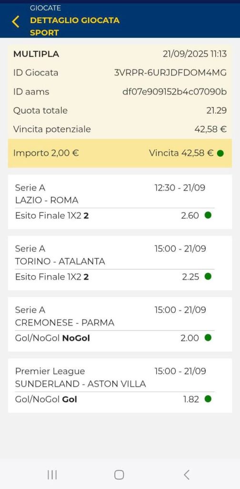Tap the Android home button
This screenshot has height=489, width=240.
pos(119,475)
